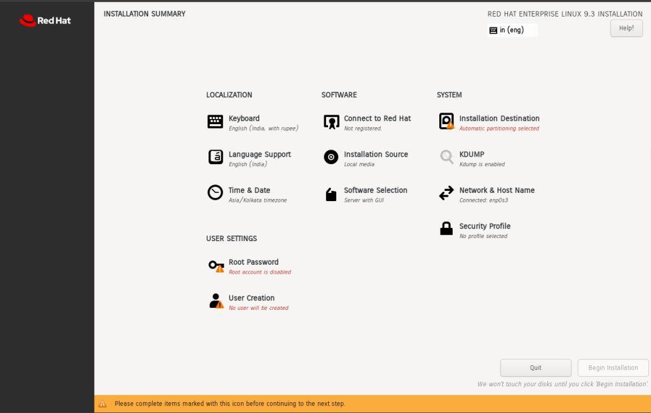Click 'Not registered.' status text
Viewport: 651px width, 413px height.
362,129
